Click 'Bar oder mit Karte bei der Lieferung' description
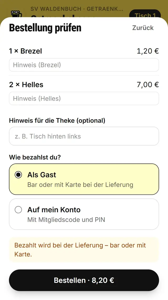The height and width of the screenshot is (300, 168). coord(80,185)
